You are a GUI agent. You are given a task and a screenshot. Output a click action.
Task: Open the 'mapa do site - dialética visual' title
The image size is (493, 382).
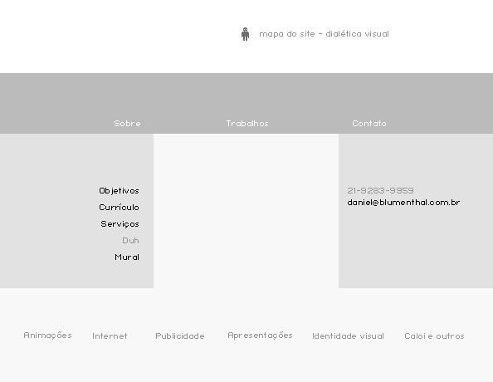click(x=324, y=34)
